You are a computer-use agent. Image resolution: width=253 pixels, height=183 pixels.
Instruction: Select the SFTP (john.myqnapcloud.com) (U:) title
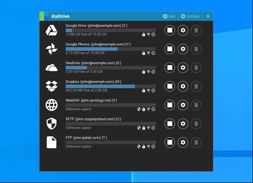coord(93,119)
